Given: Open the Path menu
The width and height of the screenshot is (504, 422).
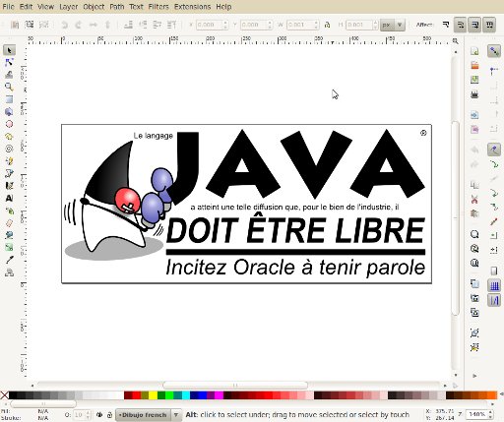Looking at the screenshot, I should click(117, 7).
